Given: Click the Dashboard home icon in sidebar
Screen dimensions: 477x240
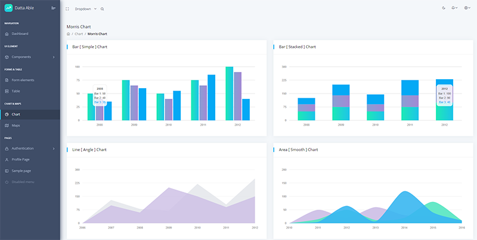Looking at the screenshot, I should pos(7,34).
